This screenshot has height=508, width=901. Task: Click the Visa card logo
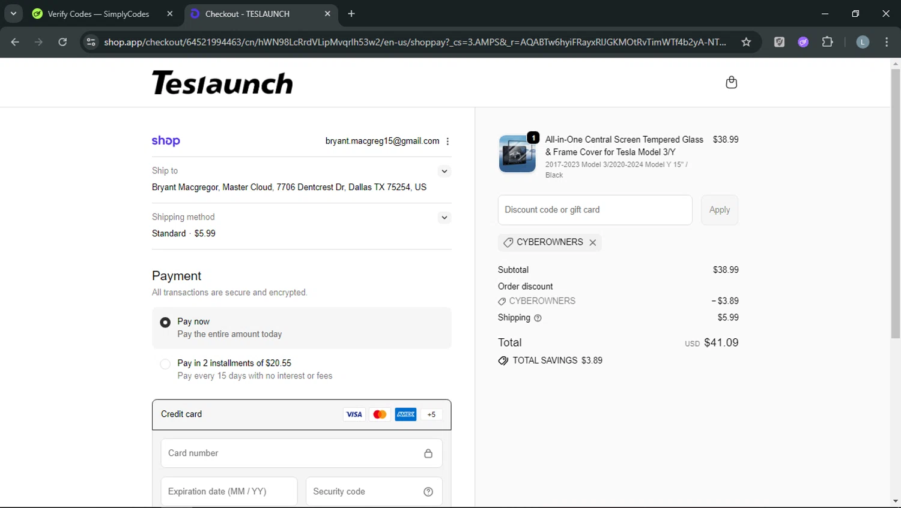click(x=354, y=414)
